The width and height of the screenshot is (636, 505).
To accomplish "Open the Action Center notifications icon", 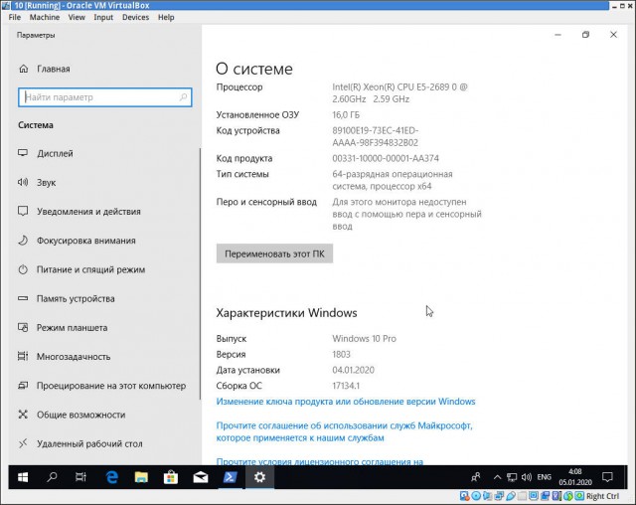I will (607, 477).
